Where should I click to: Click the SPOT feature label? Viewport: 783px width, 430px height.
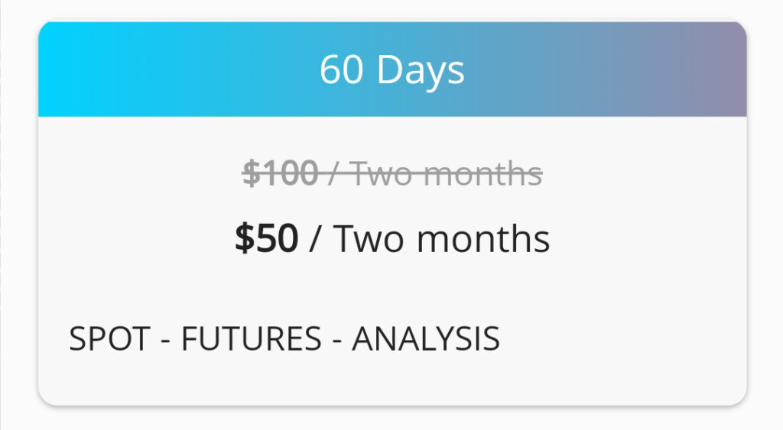pyautogui.click(x=109, y=339)
